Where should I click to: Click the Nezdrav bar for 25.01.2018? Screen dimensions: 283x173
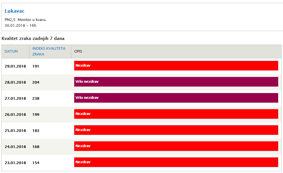pyautogui.click(x=176, y=130)
